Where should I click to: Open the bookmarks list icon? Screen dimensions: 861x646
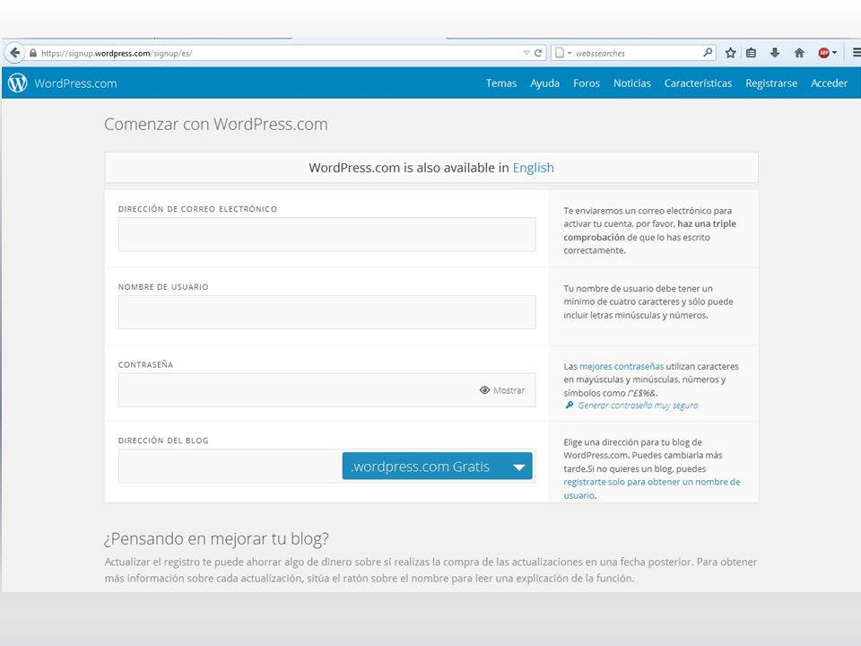[x=752, y=53]
